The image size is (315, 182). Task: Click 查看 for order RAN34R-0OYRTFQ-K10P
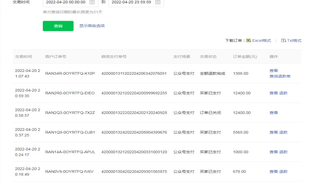pyautogui.click(x=274, y=71)
